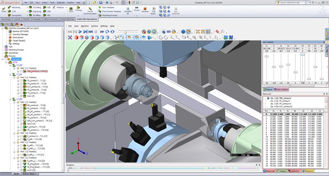
Task: Check the TH_contour2 operation checkbox
Action: (x=21, y=93)
